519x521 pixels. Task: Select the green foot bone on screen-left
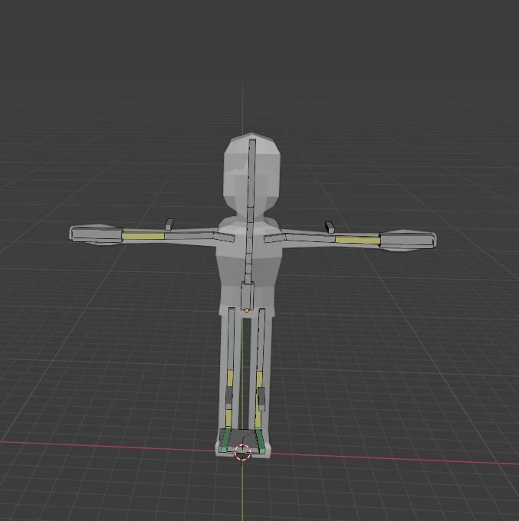click(x=225, y=441)
